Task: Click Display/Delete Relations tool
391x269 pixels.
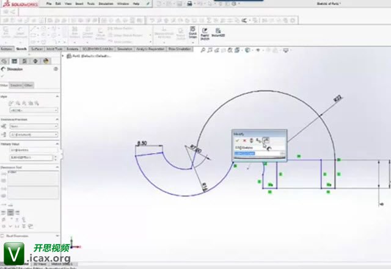Action: [x=164, y=34]
